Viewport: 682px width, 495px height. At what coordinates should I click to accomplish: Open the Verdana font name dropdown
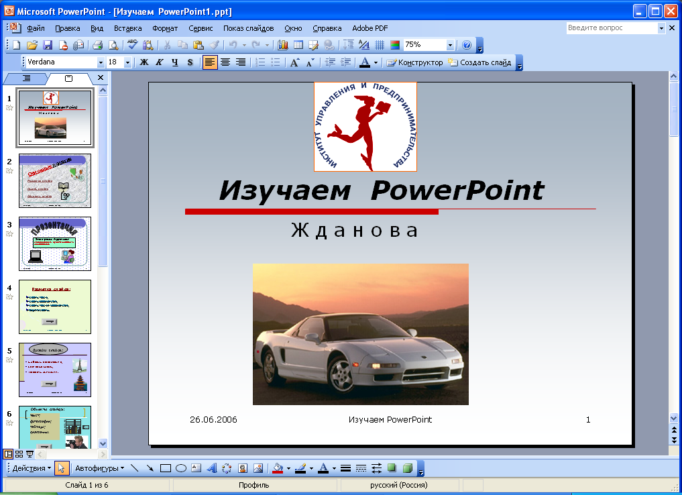[x=101, y=62]
